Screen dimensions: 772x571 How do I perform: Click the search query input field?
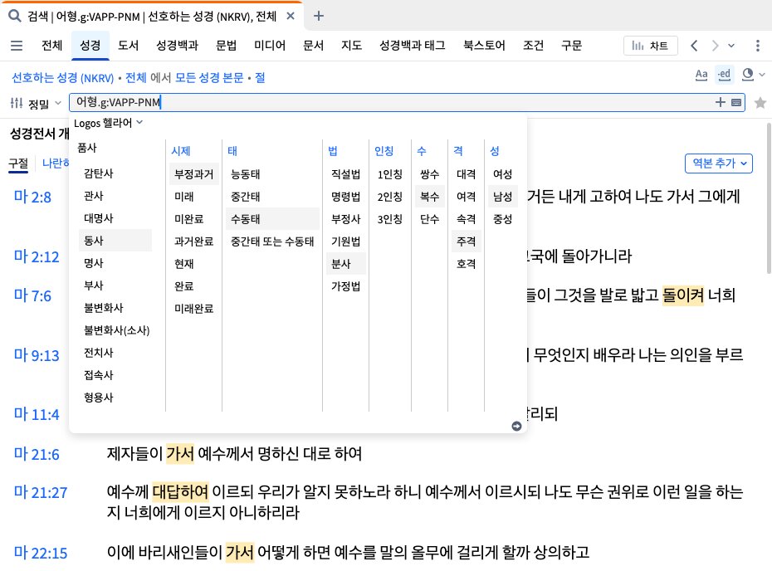pos(407,102)
